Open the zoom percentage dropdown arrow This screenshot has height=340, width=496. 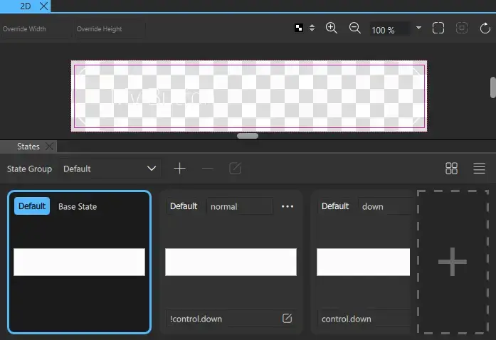418,28
